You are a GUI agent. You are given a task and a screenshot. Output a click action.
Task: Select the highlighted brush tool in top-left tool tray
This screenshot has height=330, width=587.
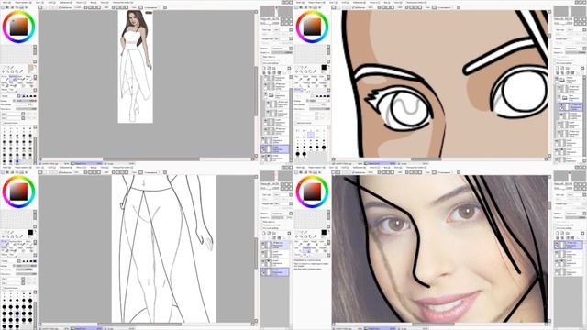point(13,79)
